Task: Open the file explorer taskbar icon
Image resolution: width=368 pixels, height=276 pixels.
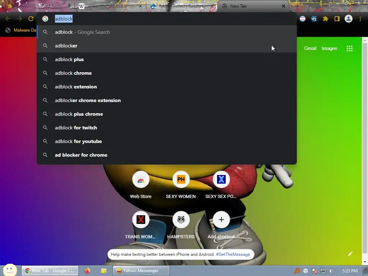Action: click(104, 271)
